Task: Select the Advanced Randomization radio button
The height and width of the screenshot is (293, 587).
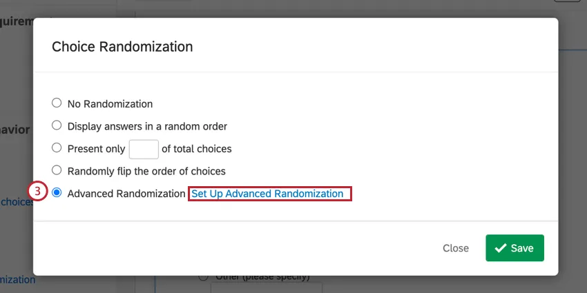Action: coord(57,193)
